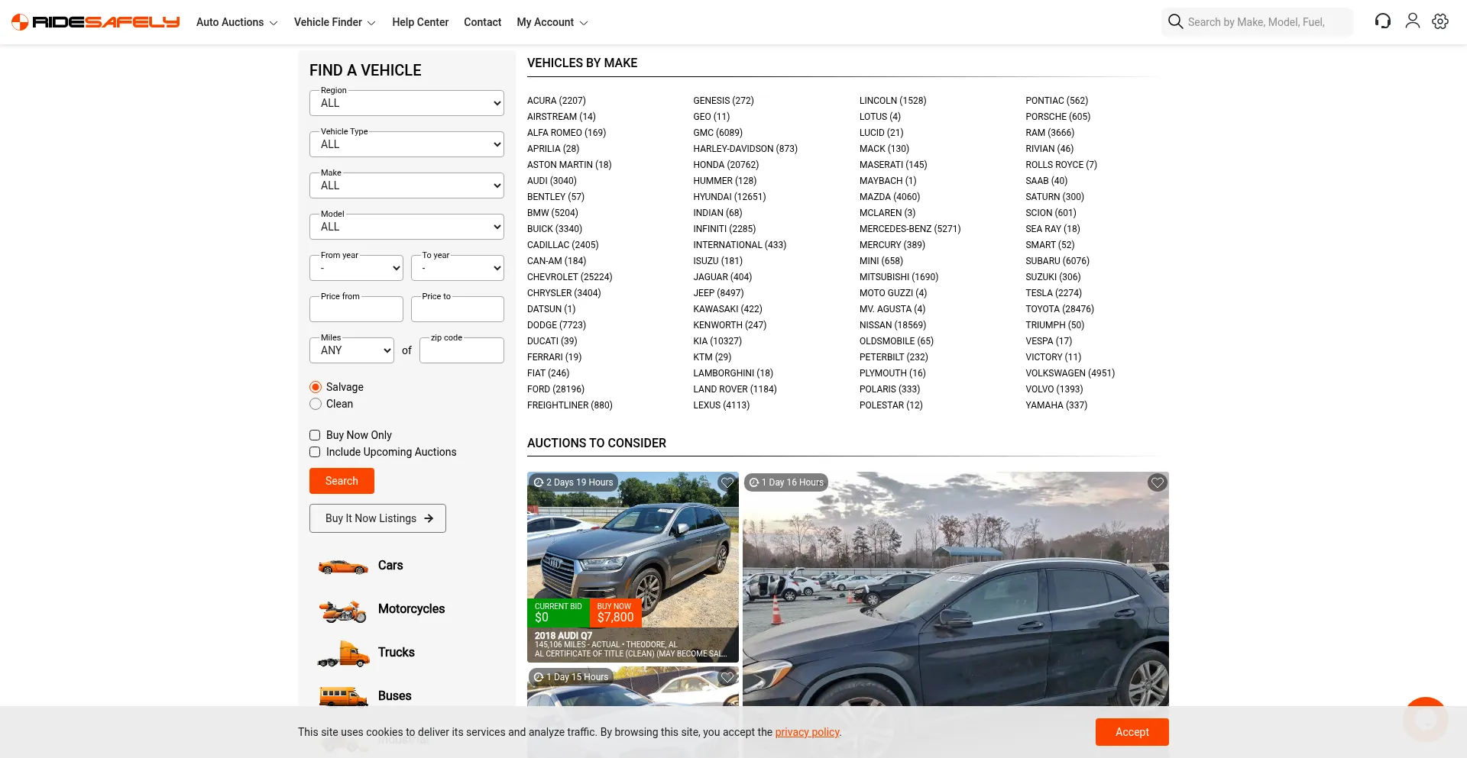
Task: Favorite the 2018 Audi Q7 listing heart
Action: coord(727,482)
